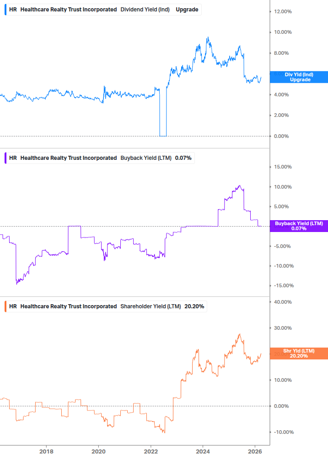Viewport: 328px width, 459px height.
Task: Select the HR ticker in the dividend yield legend
Action: tap(12, 9)
